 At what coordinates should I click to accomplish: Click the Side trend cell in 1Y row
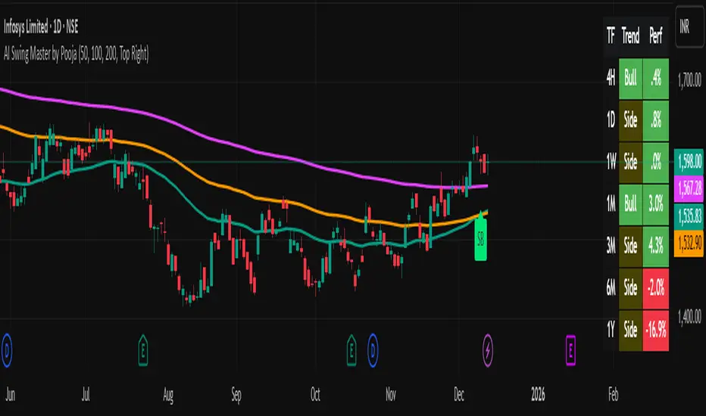pyautogui.click(x=631, y=331)
